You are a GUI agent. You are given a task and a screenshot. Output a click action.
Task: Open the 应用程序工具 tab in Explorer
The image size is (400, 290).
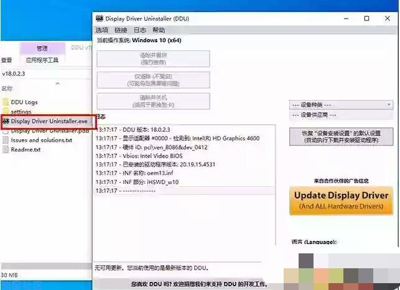click(42, 60)
